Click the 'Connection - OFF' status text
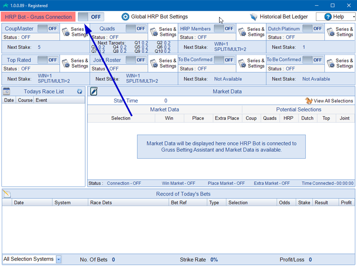 (124, 183)
